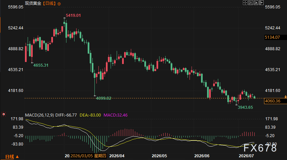Select the 日线 tab at bottom left
Image resolution: width=287 pixels, height=160 pixels.
(x=9, y=157)
